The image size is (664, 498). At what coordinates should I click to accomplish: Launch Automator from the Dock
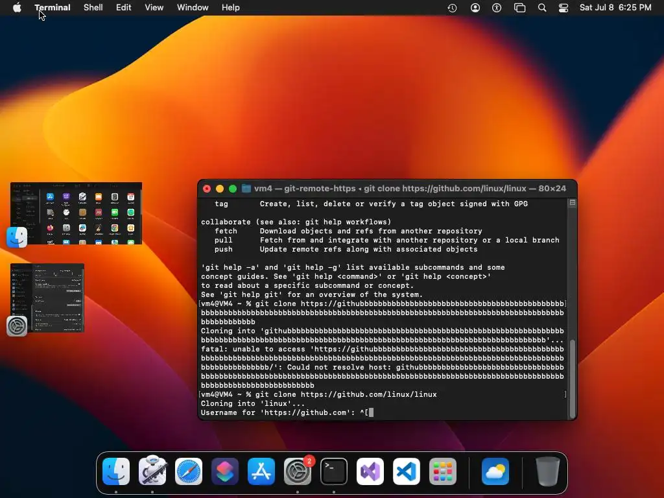click(x=152, y=471)
